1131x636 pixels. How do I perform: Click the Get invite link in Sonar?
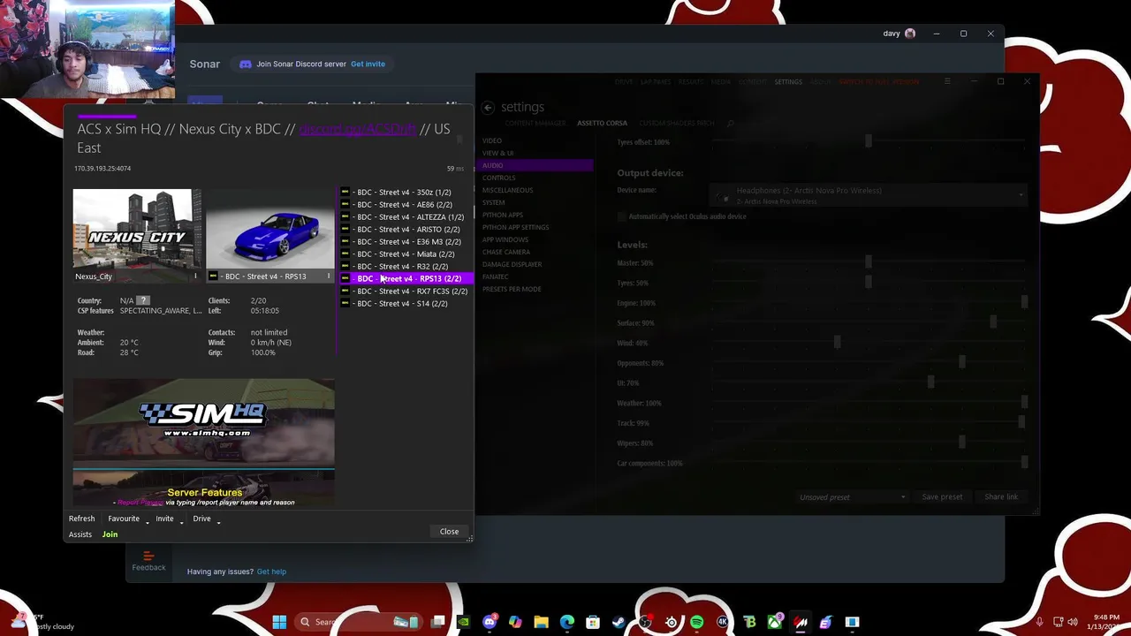(x=368, y=64)
